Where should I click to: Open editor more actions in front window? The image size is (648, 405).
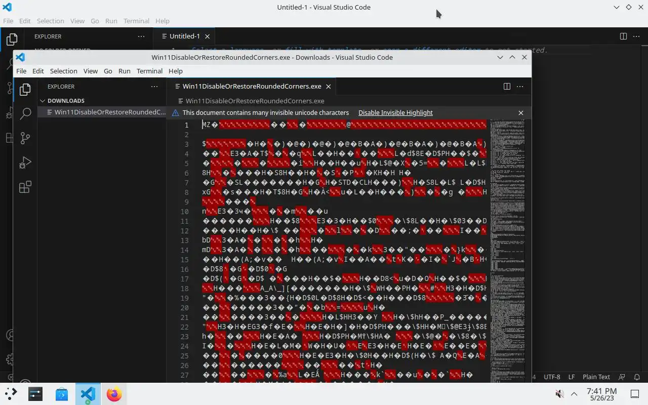pos(520,87)
